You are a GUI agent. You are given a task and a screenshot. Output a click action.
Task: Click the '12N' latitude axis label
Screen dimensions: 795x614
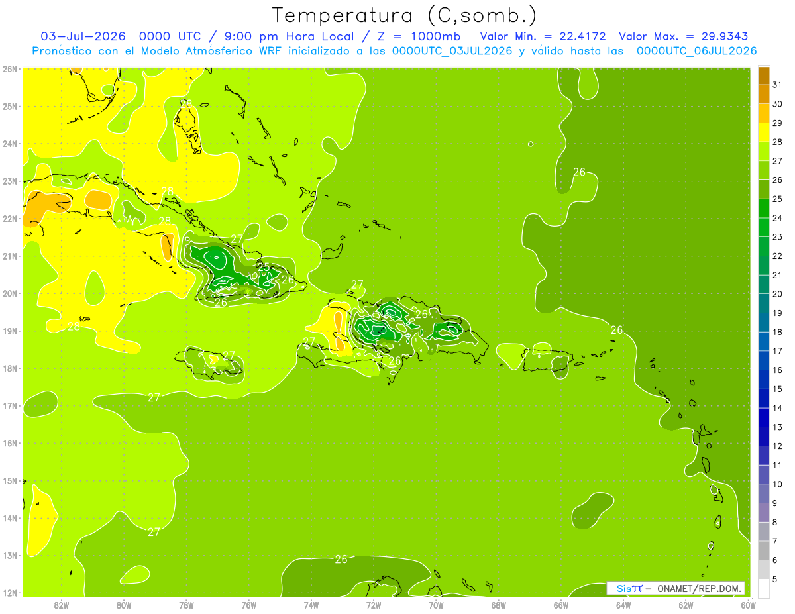click(x=10, y=593)
